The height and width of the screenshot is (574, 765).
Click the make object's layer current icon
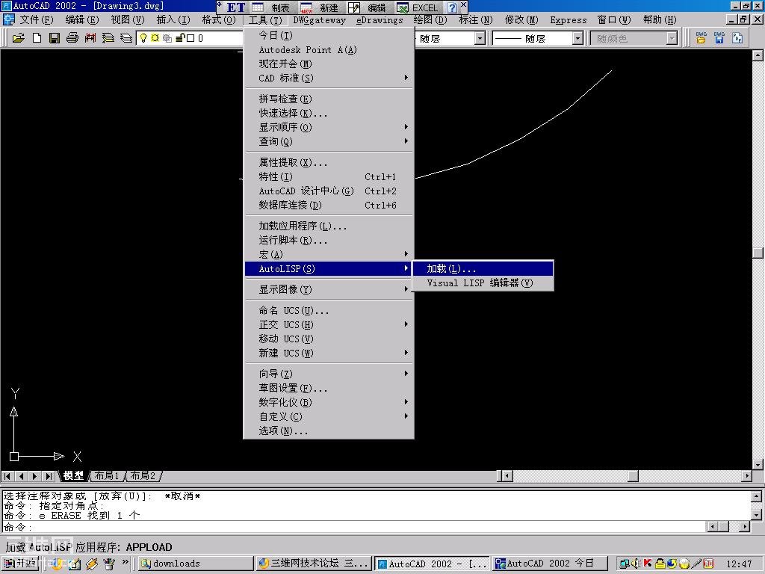[x=108, y=38]
